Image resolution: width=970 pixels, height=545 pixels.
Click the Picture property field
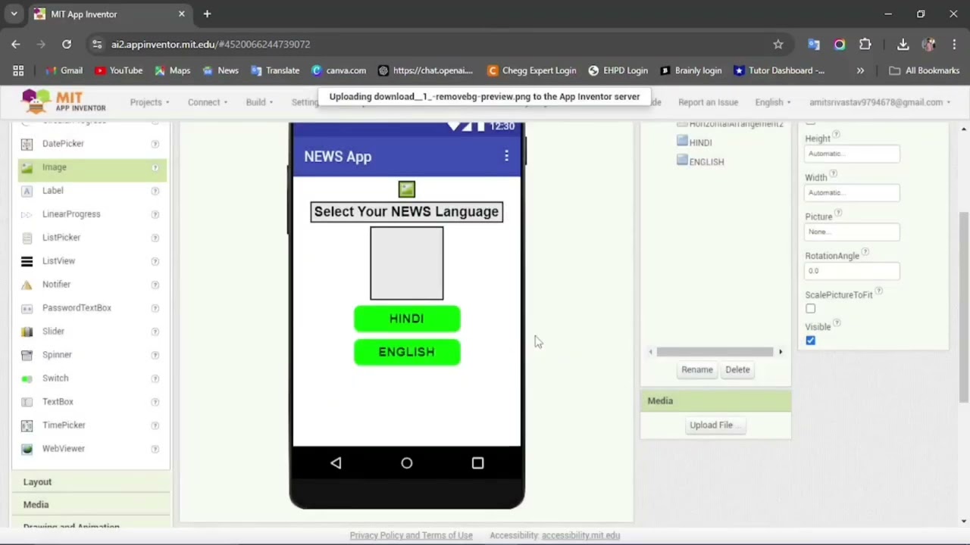(x=852, y=232)
